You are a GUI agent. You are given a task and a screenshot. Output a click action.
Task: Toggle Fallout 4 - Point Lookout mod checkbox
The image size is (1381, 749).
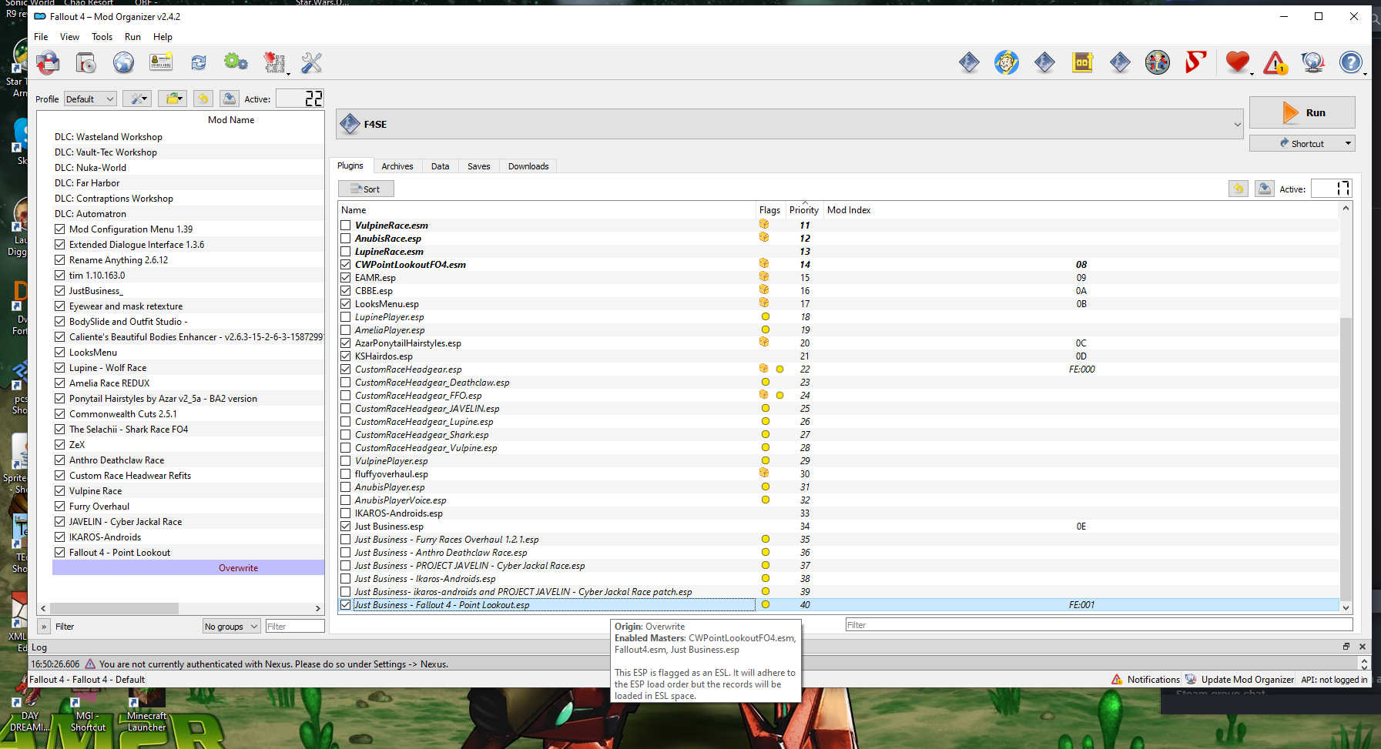point(60,552)
